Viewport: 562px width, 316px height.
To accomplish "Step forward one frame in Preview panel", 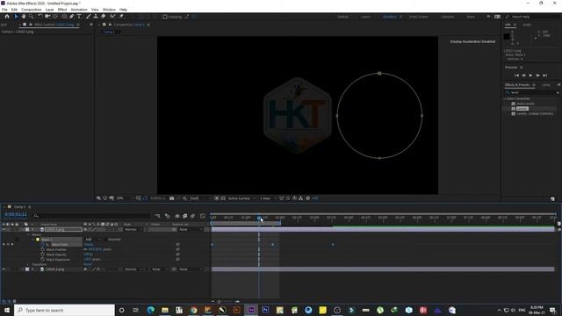I will click(537, 75).
